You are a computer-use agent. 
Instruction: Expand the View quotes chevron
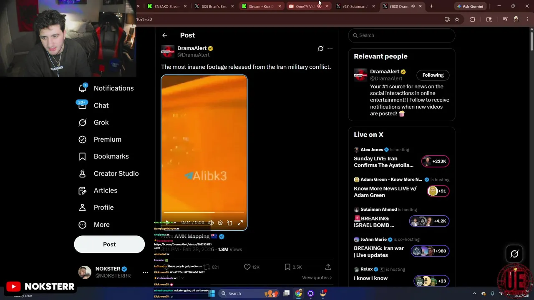331,277
